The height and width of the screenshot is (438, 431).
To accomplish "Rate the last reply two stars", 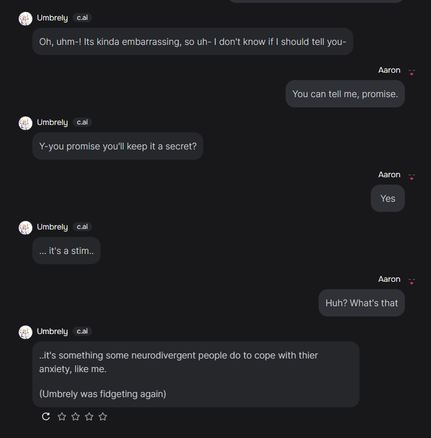I will (x=76, y=416).
